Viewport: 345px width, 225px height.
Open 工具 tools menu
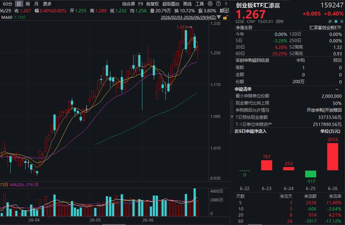(x=200, y=4)
